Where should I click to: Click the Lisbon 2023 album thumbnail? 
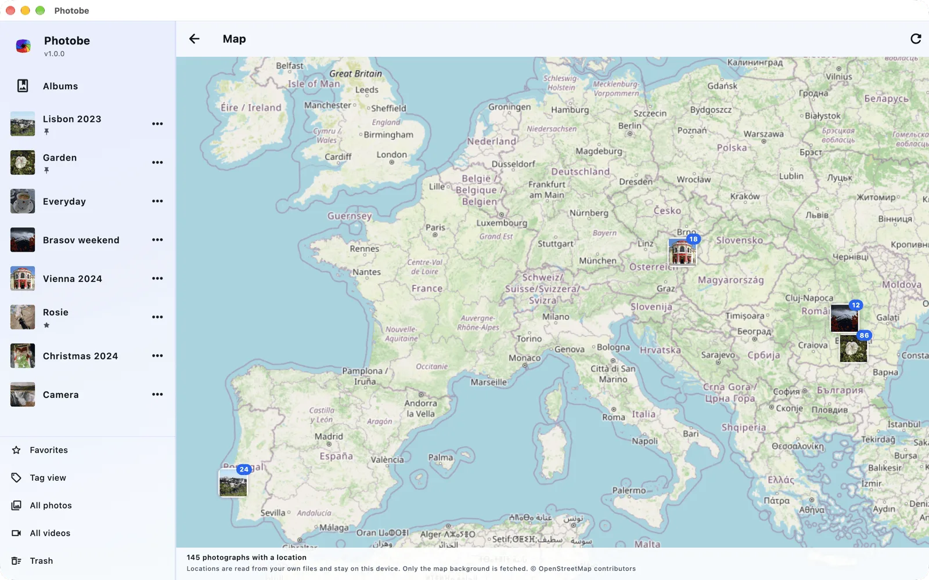[23, 124]
